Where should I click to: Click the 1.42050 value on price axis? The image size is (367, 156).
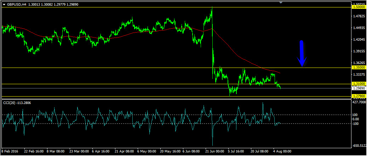click(359, 40)
